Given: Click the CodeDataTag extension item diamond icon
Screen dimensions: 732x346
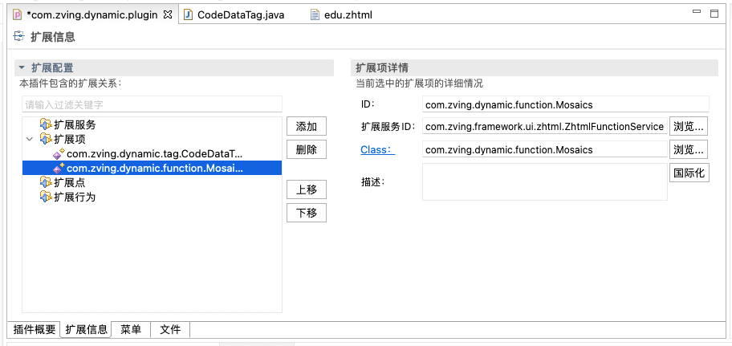Looking at the screenshot, I should (x=59, y=153).
